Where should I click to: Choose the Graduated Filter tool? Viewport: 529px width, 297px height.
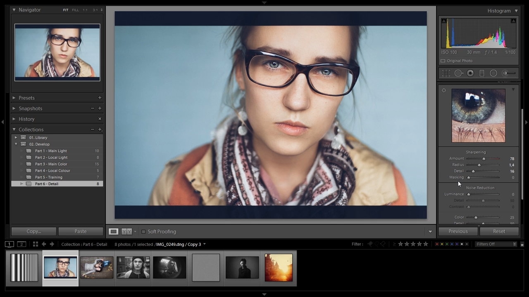(x=482, y=73)
